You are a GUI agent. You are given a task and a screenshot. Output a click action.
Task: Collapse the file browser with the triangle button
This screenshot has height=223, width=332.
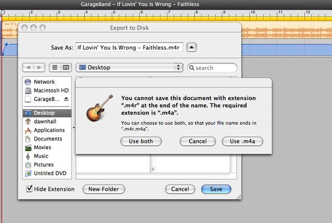(191, 47)
